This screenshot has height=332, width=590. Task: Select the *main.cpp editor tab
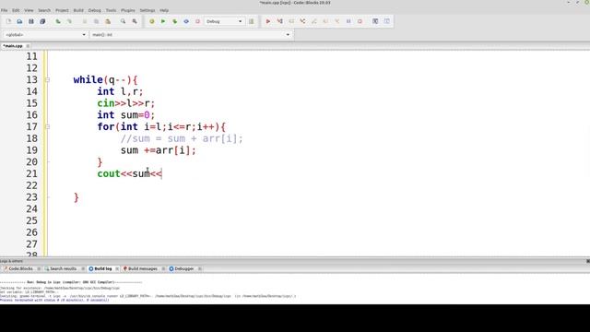click(x=13, y=46)
